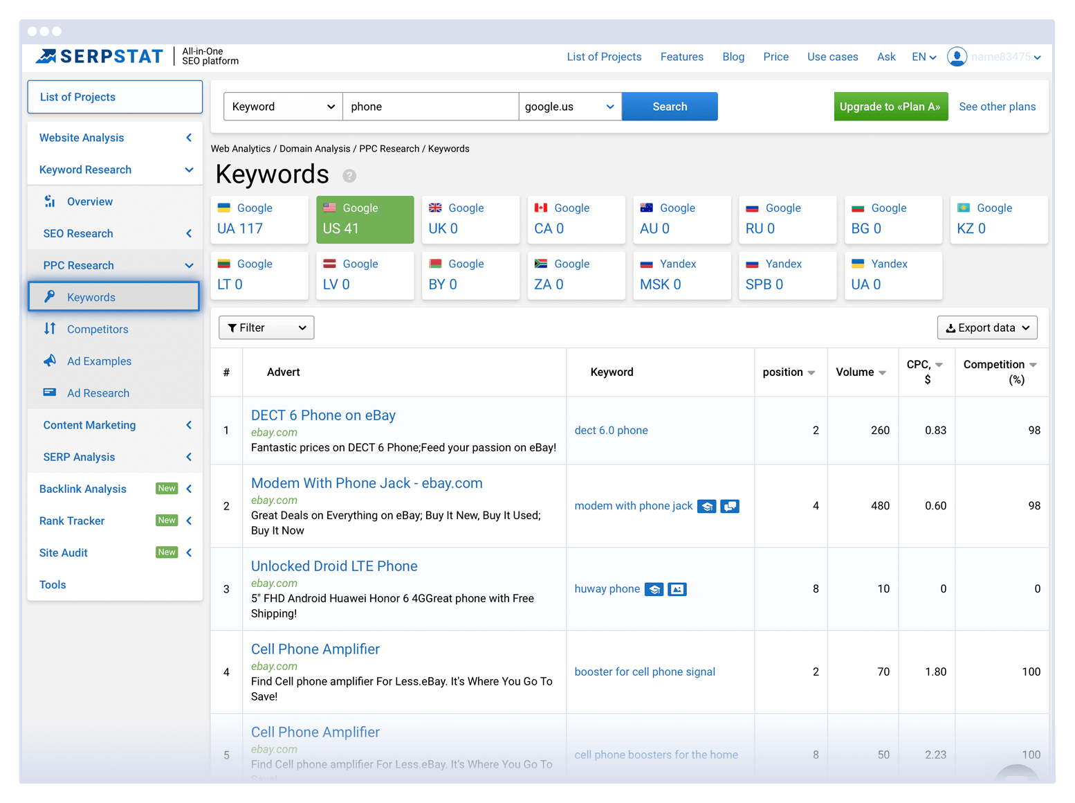Click Domain Analysis in breadcrumb
Viewport: 1075px width, 803px height.
[x=315, y=149]
